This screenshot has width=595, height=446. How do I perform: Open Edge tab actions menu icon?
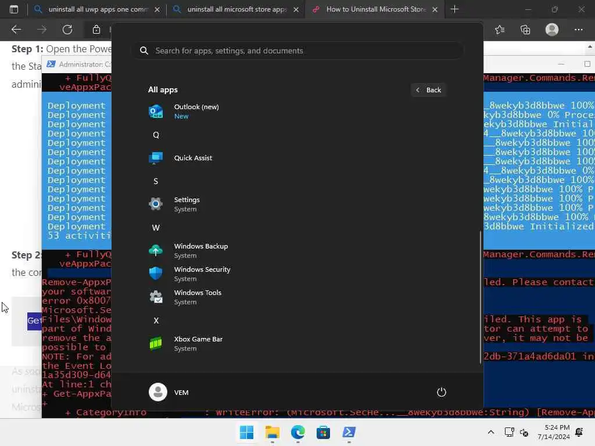(14, 9)
